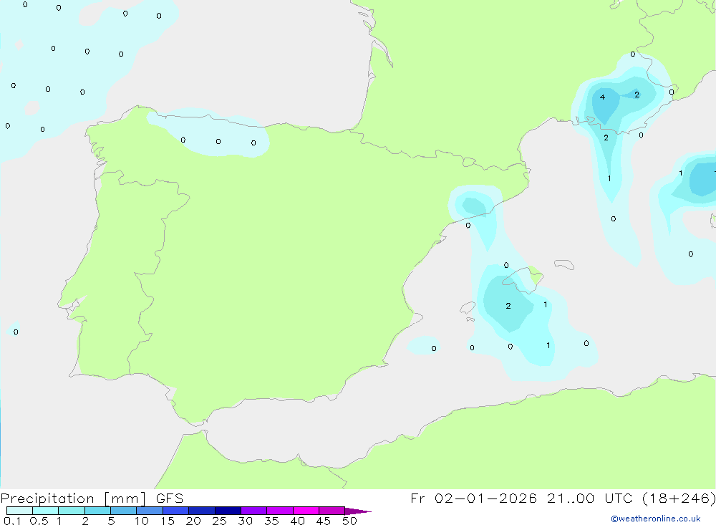Click the 2–5 mm legend color swatch
The width and height of the screenshot is (716, 525).
[x=97, y=511]
